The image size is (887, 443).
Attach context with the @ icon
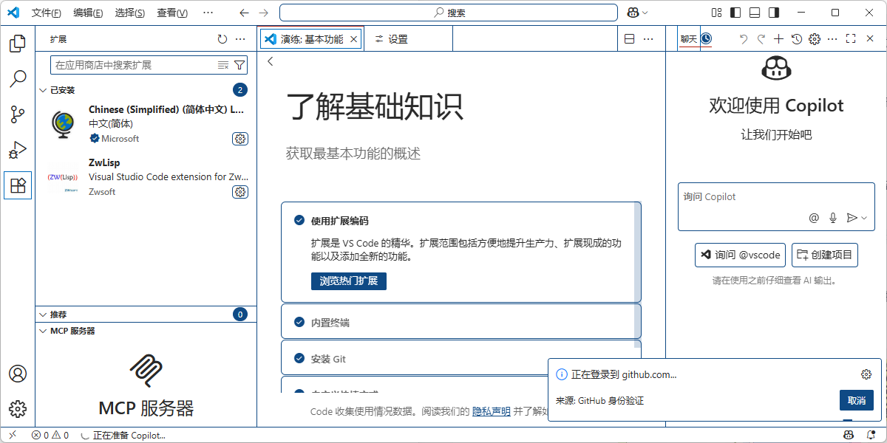[814, 218]
